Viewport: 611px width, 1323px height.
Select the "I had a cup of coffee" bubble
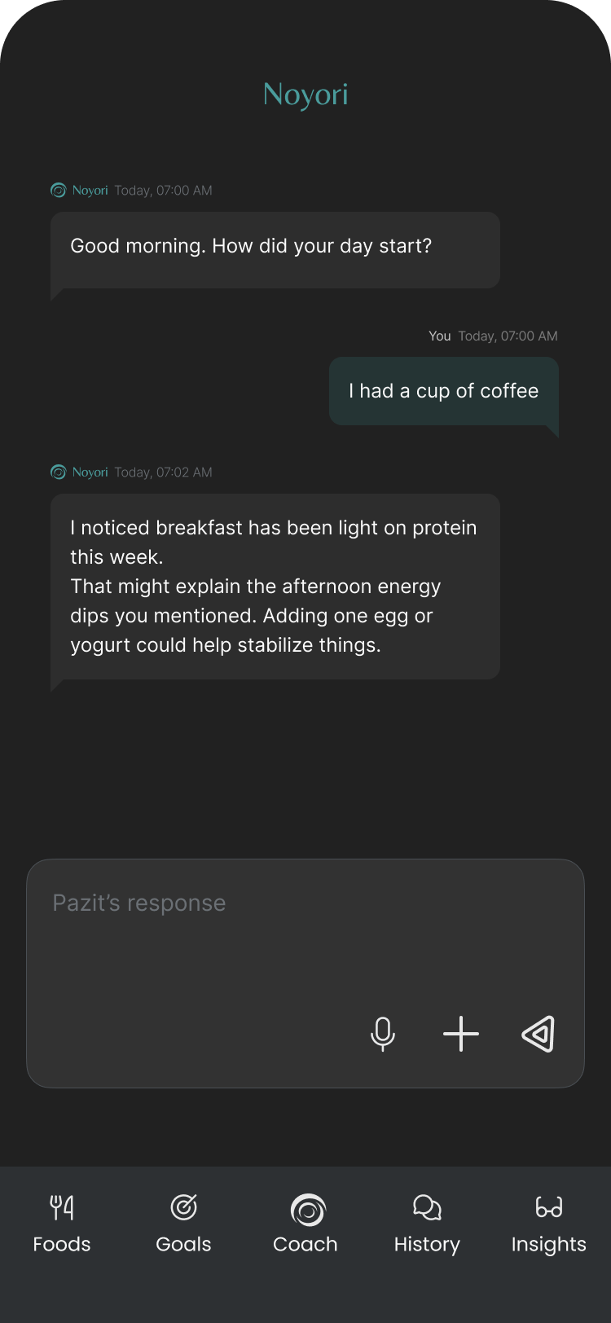[443, 391]
